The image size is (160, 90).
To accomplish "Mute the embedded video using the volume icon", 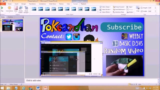I will pos(99,74).
